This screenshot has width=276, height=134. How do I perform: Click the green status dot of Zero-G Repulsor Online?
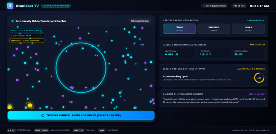tap(204, 6)
